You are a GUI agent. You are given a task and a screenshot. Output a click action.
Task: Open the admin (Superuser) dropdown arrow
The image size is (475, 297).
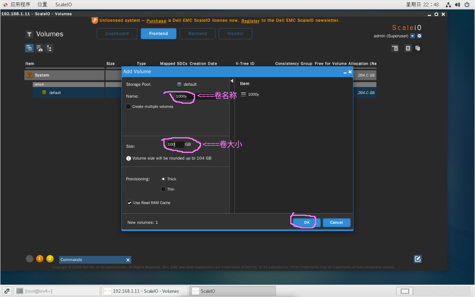[412, 36]
